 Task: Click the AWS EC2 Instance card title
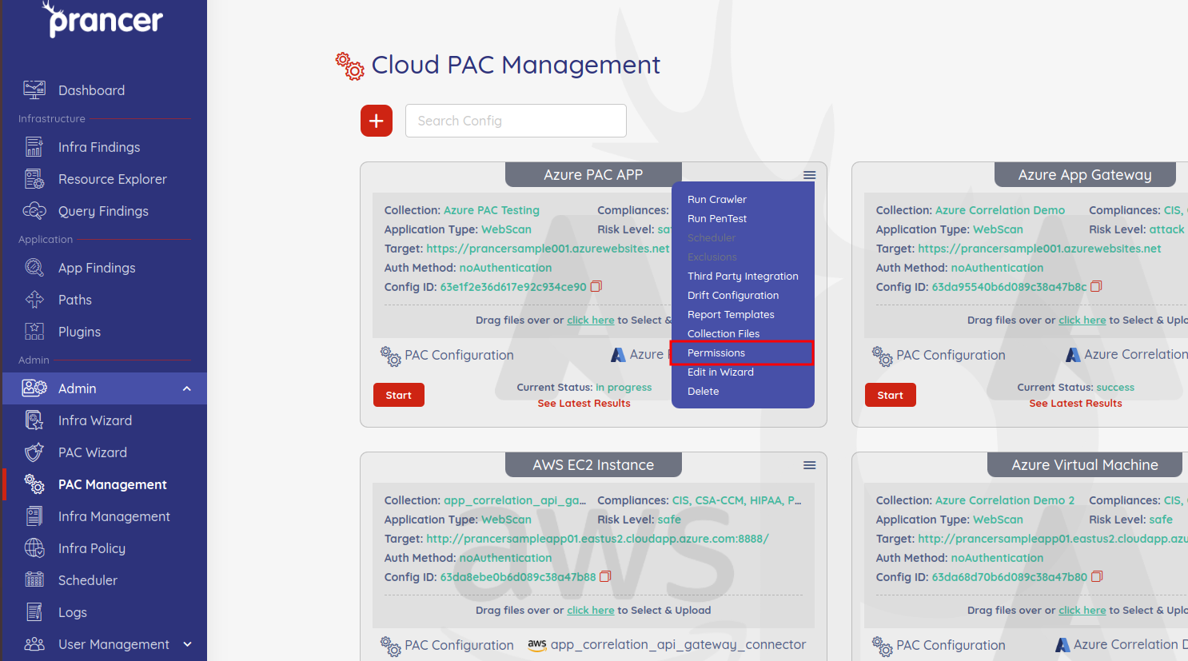593,465
